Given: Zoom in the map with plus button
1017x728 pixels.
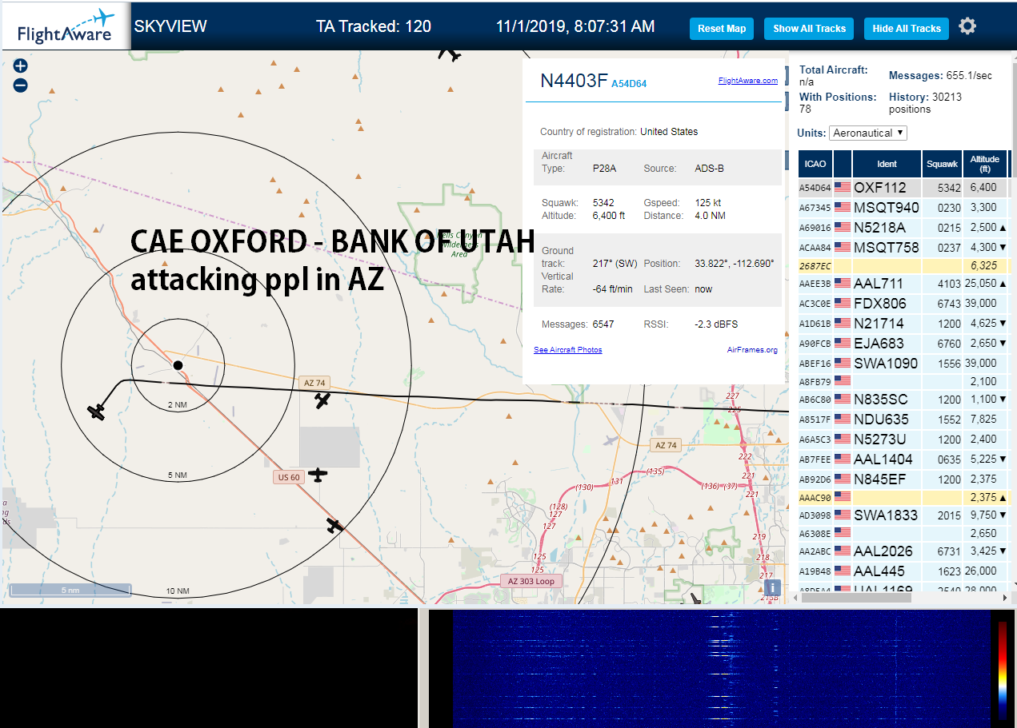Looking at the screenshot, I should point(21,66).
